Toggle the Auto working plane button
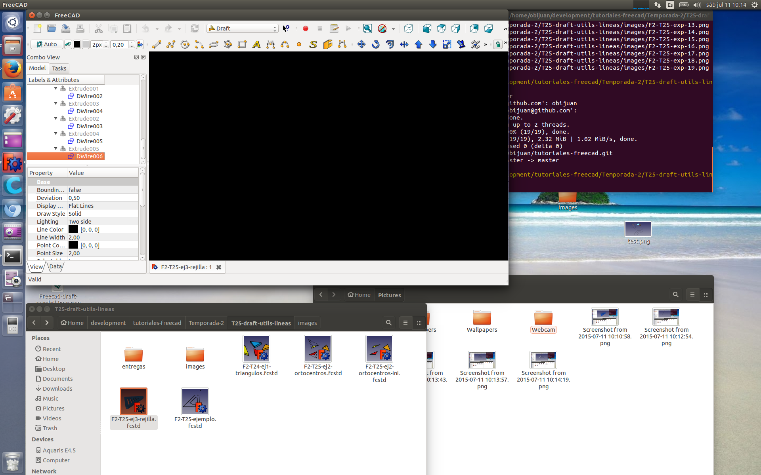This screenshot has width=761, height=475. point(47,44)
